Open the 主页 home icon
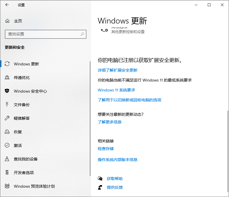Image resolution: width=229 pixels, height=197 pixels. (x=7, y=21)
